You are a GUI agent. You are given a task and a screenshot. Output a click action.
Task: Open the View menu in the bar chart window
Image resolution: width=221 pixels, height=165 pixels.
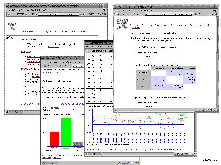[56, 62]
